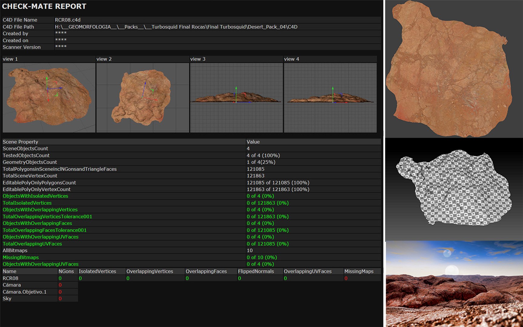
Task: Click the Value column header
Action: coord(253,142)
